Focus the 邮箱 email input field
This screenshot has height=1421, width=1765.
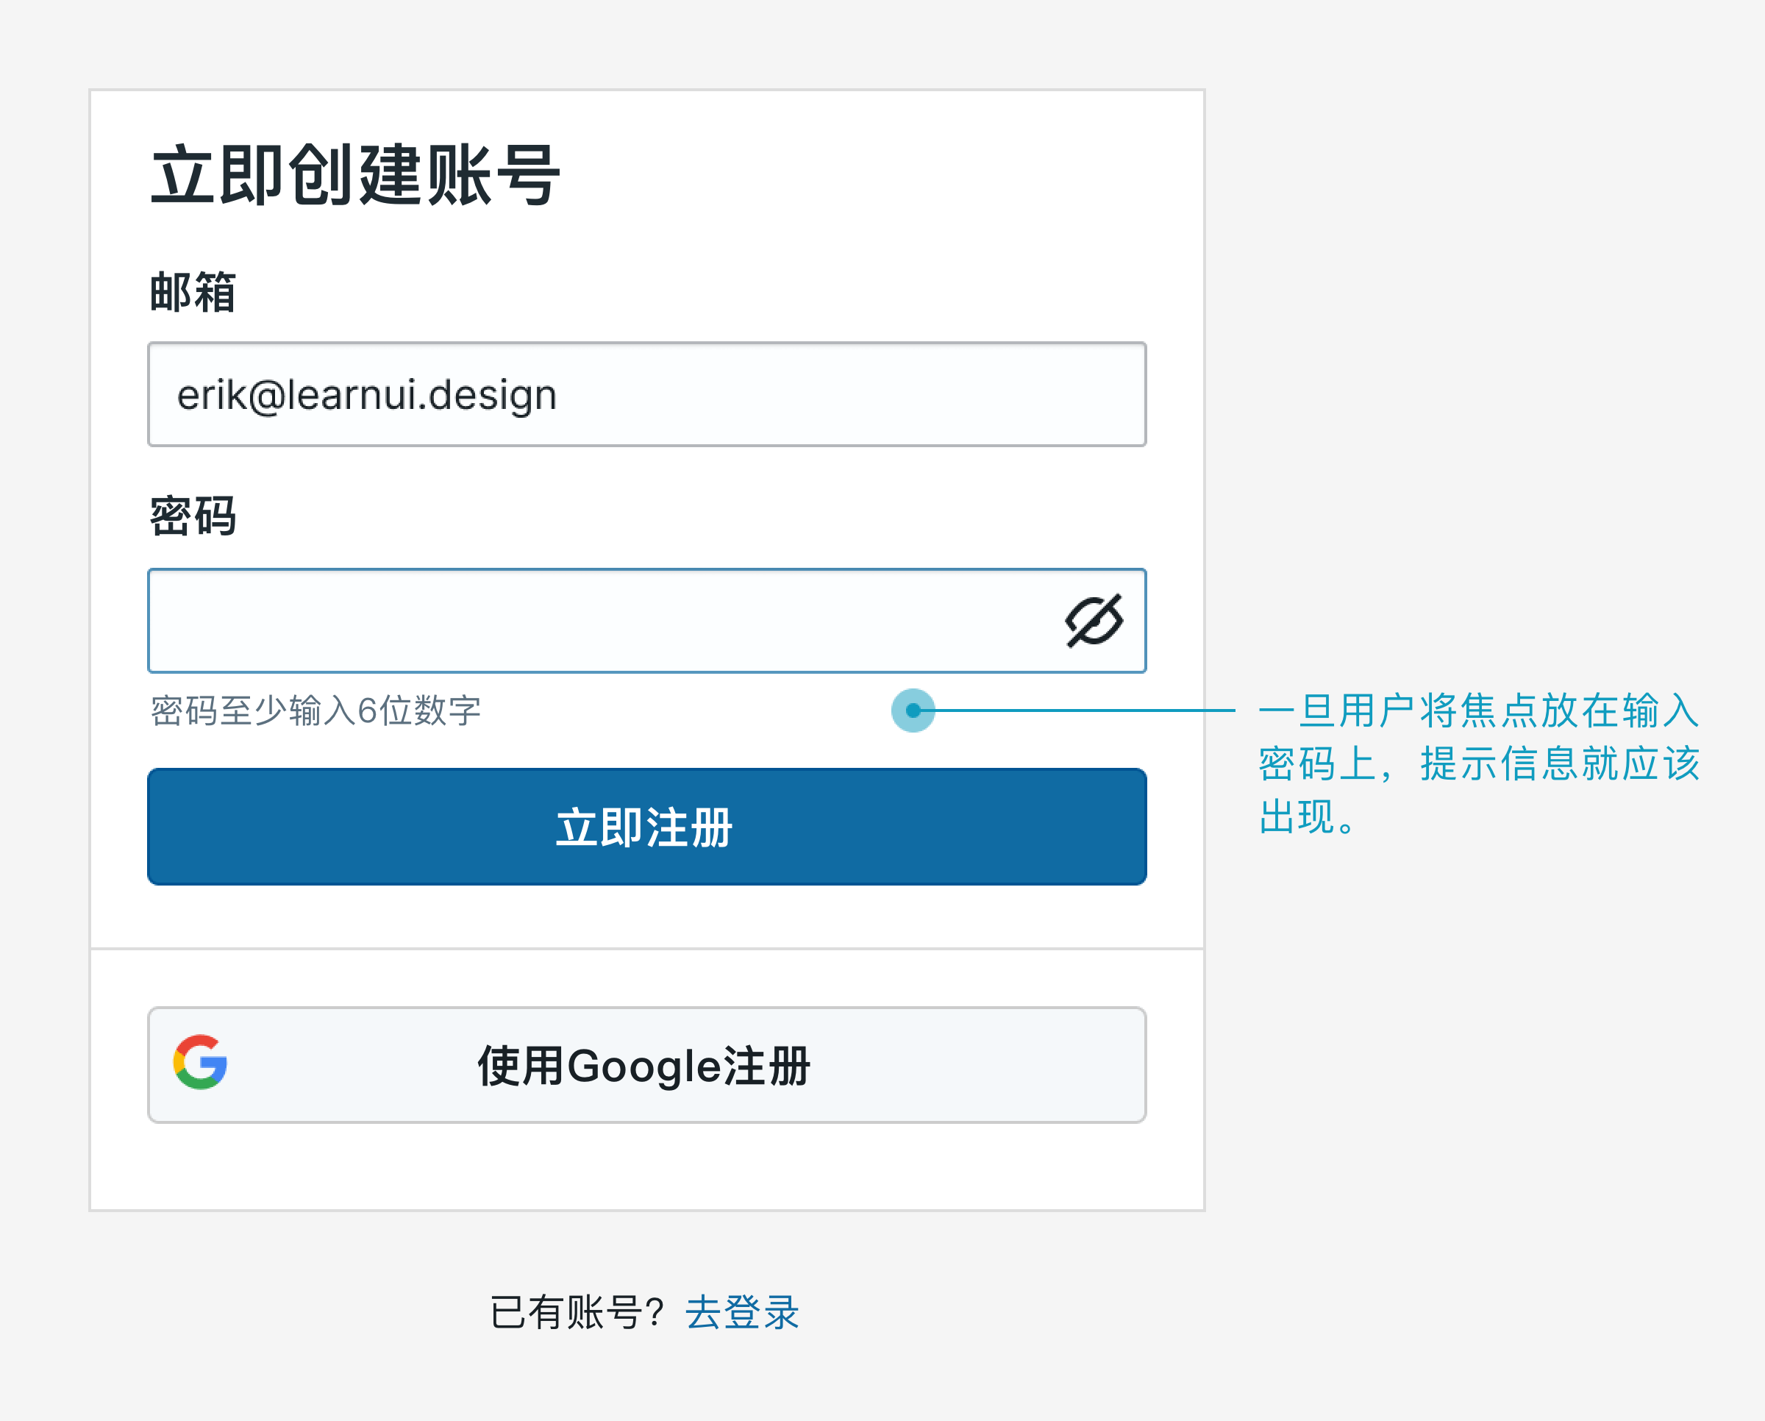click(646, 394)
